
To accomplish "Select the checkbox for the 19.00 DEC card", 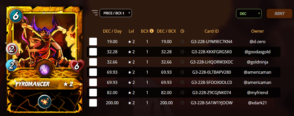I will pyautogui.click(x=93, y=42).
